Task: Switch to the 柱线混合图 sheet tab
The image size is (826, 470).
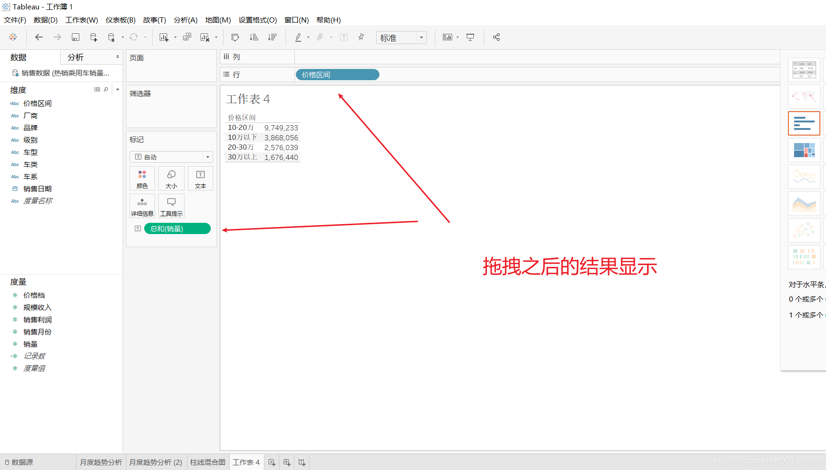Action: pos(208,462)
